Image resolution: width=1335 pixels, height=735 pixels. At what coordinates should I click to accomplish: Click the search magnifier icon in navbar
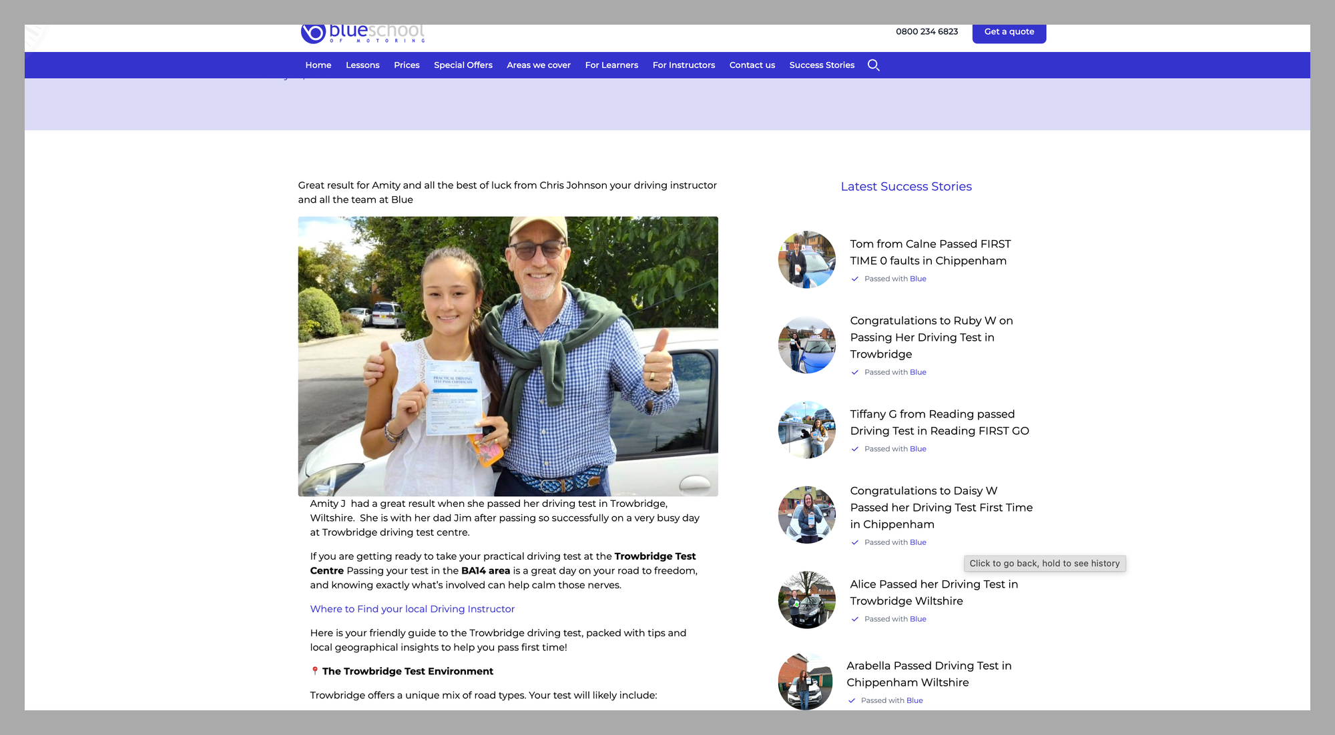[x=873, y=65]
